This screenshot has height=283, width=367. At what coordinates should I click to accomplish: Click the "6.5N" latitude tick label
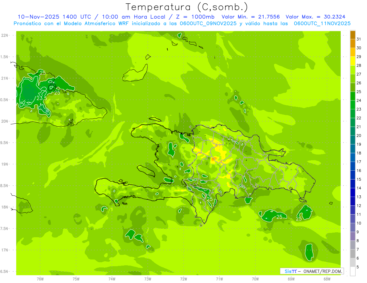[x=5, y=271]
